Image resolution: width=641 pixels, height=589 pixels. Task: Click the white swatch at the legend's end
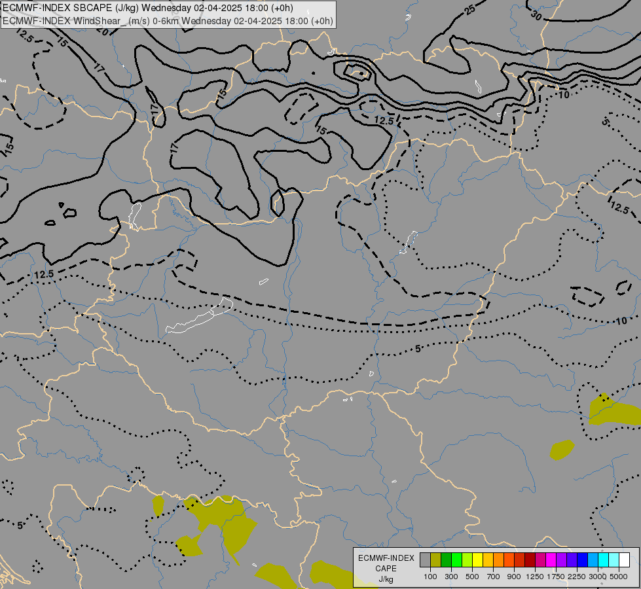click(x=625, y=560)
